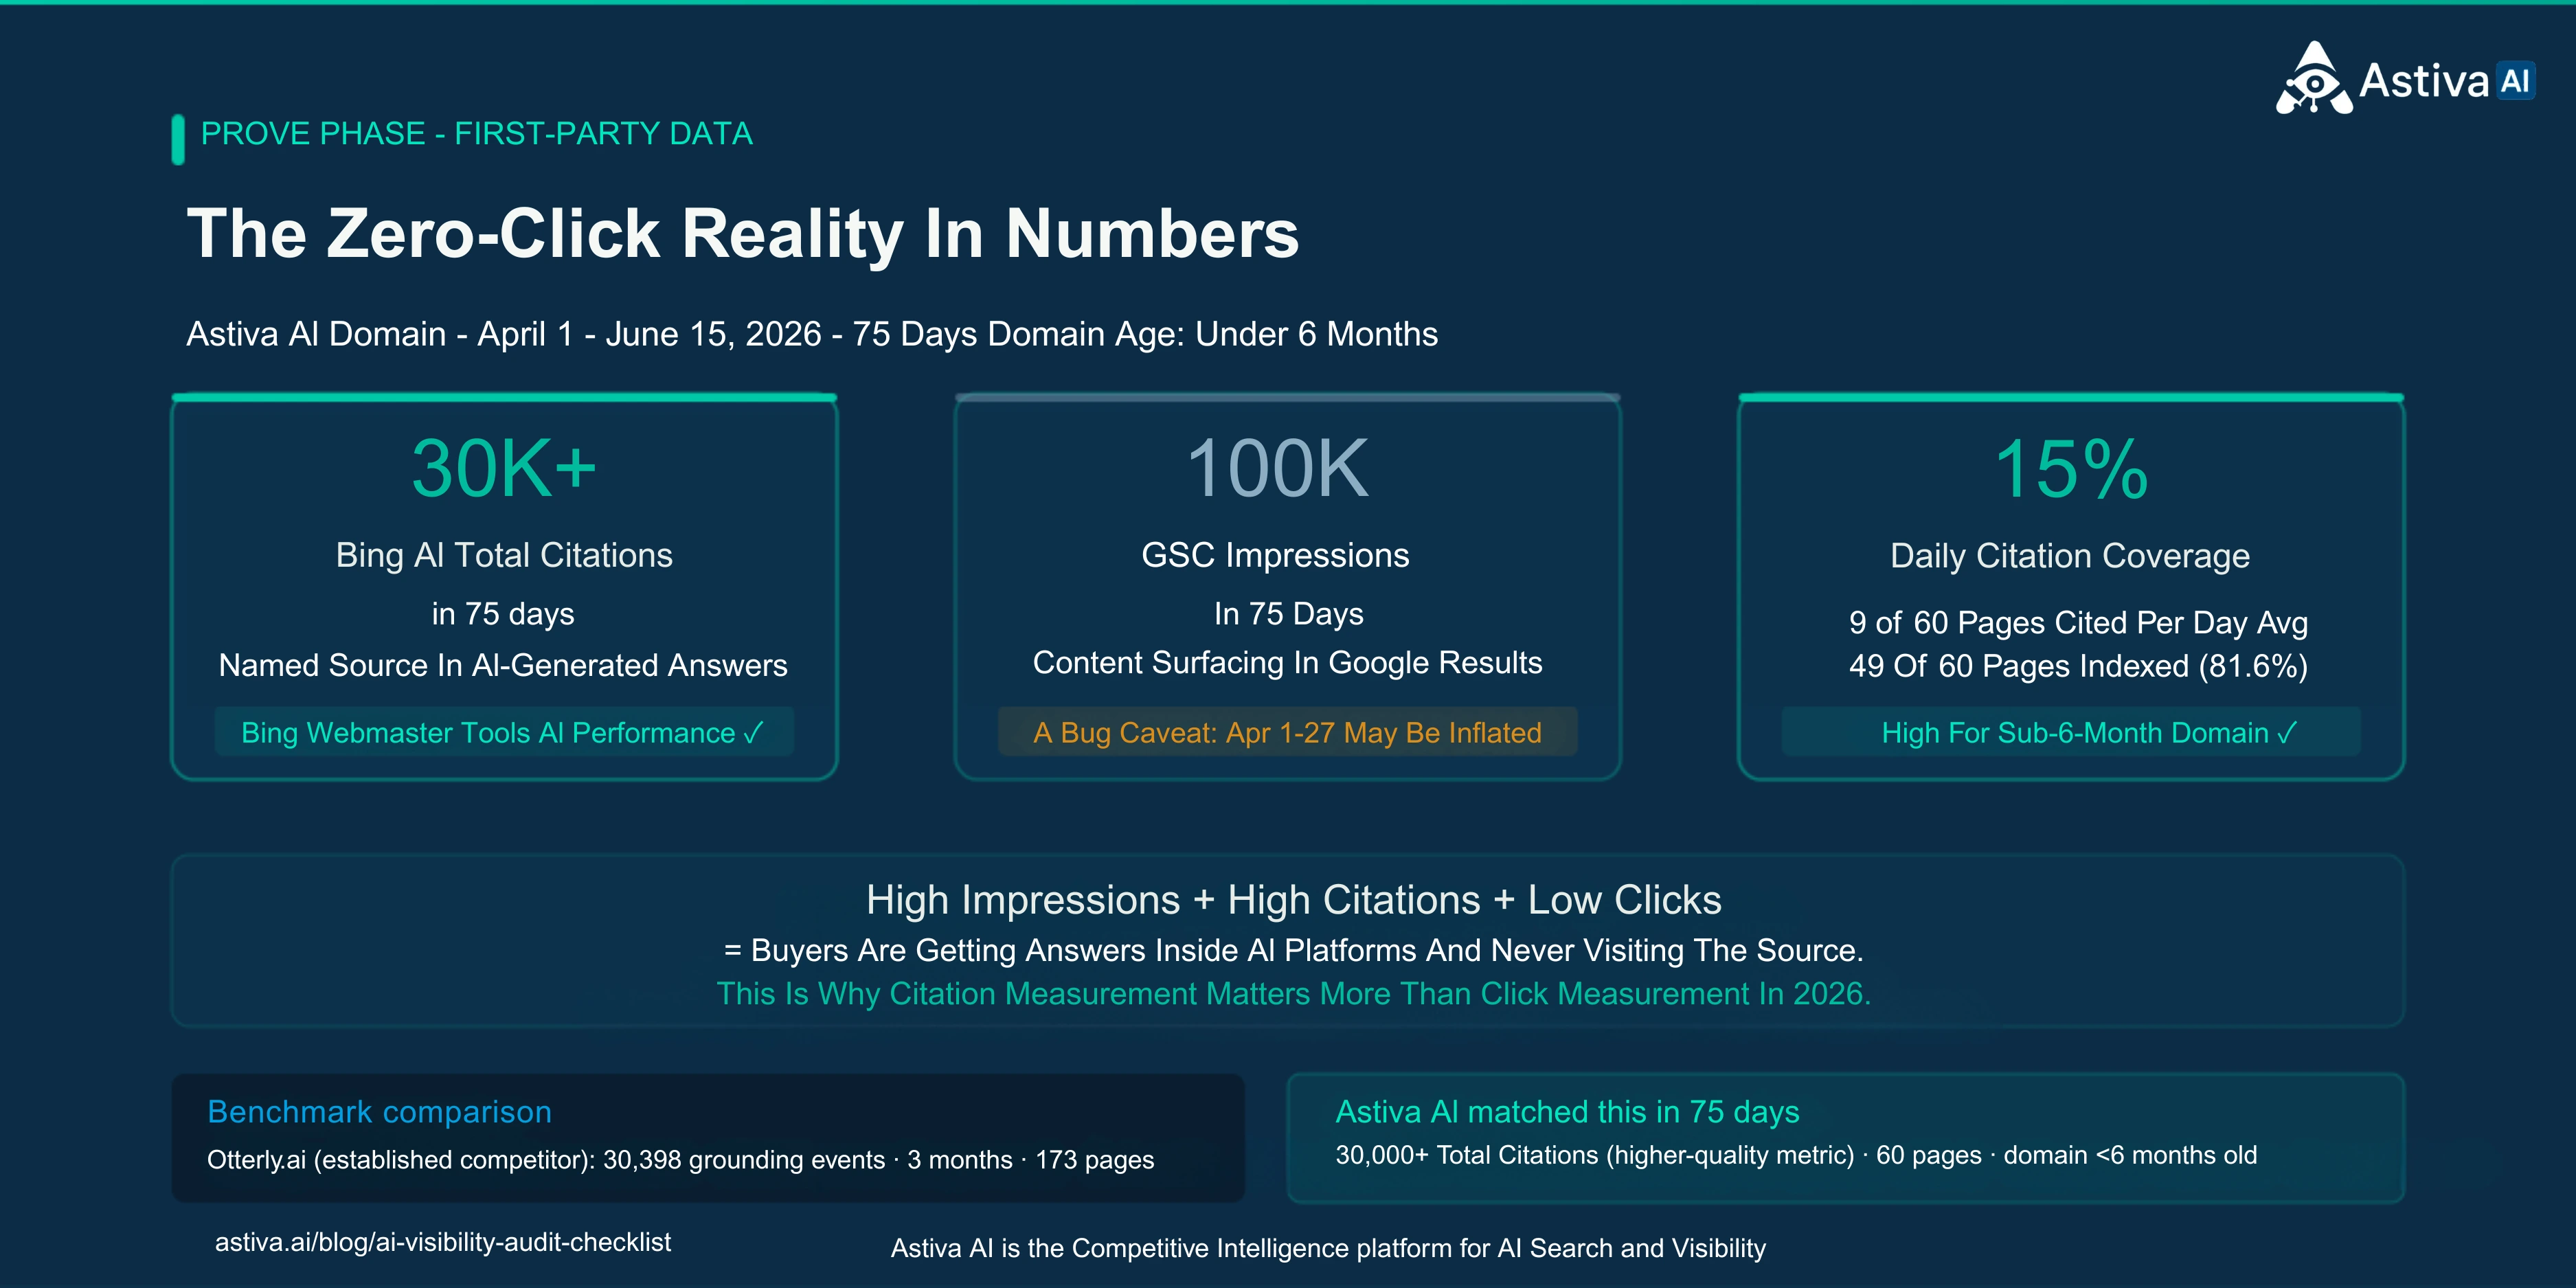Click the 'Benchmark comparison' heading
Image resolution: width=2576 pixels, height=1288 pixels.
(379, 1112)
